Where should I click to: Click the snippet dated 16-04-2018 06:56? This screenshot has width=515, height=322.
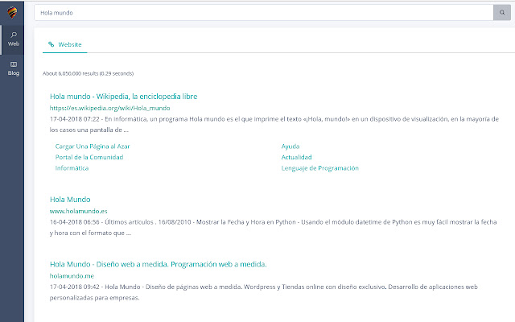pos(274,227)
